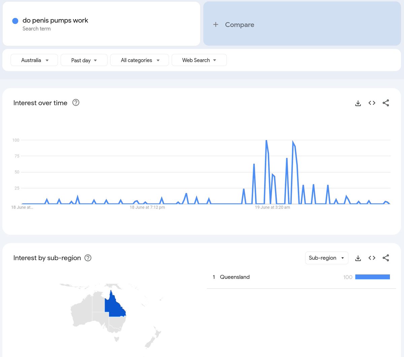The image size is (404, 357).
Task: Open help for Interest by sub-region
Action: coord(88,258)
